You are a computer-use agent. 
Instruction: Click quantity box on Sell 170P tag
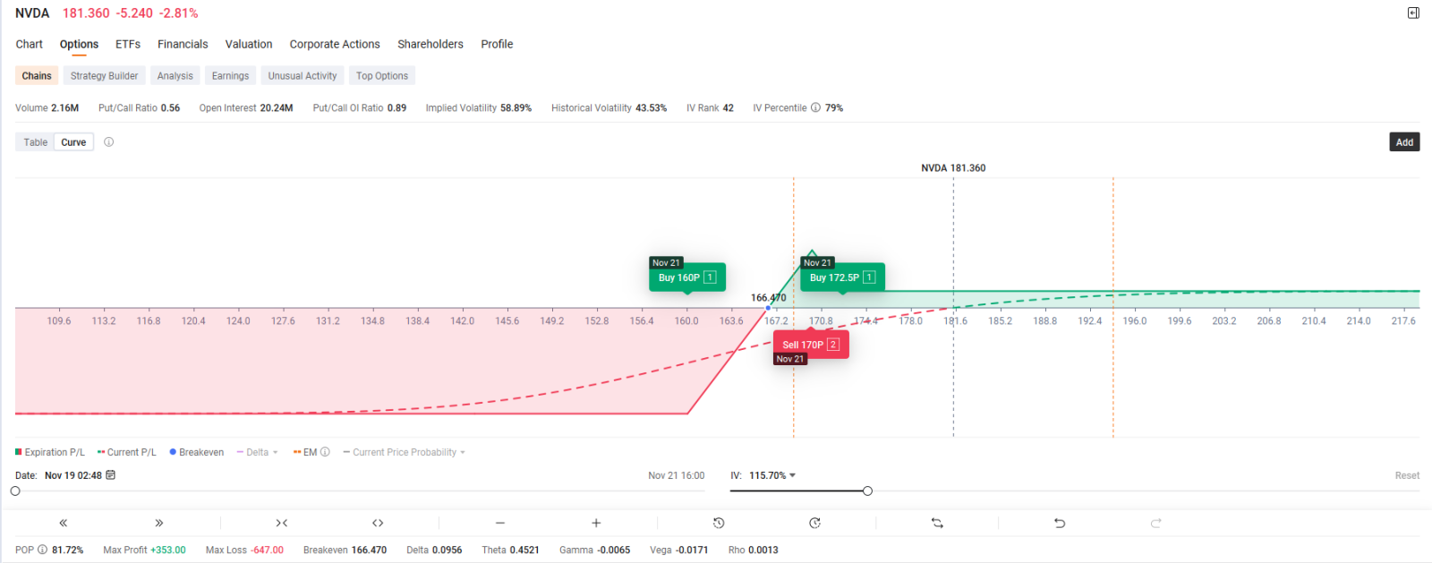click(x=833, y=345)
